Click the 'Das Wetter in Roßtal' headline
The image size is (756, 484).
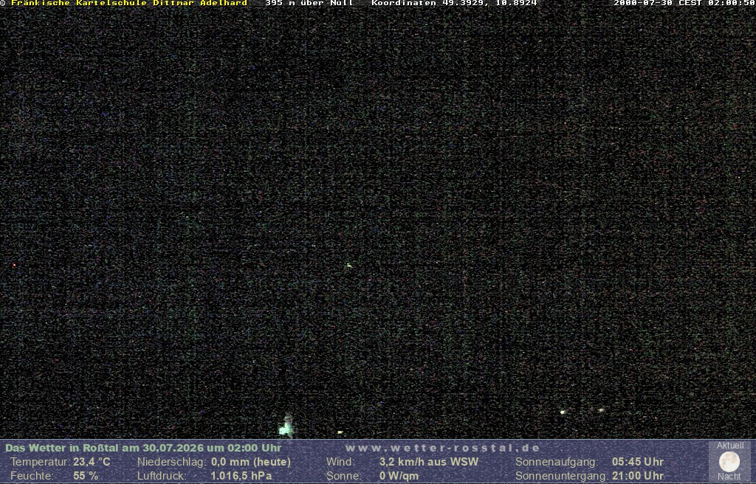pyautogui.click(x=143, y=448)
